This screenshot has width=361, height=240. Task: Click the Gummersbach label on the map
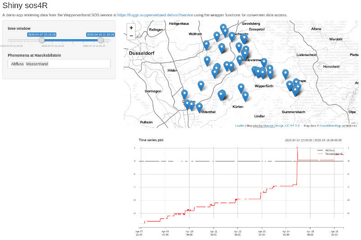tap(293, 112)
